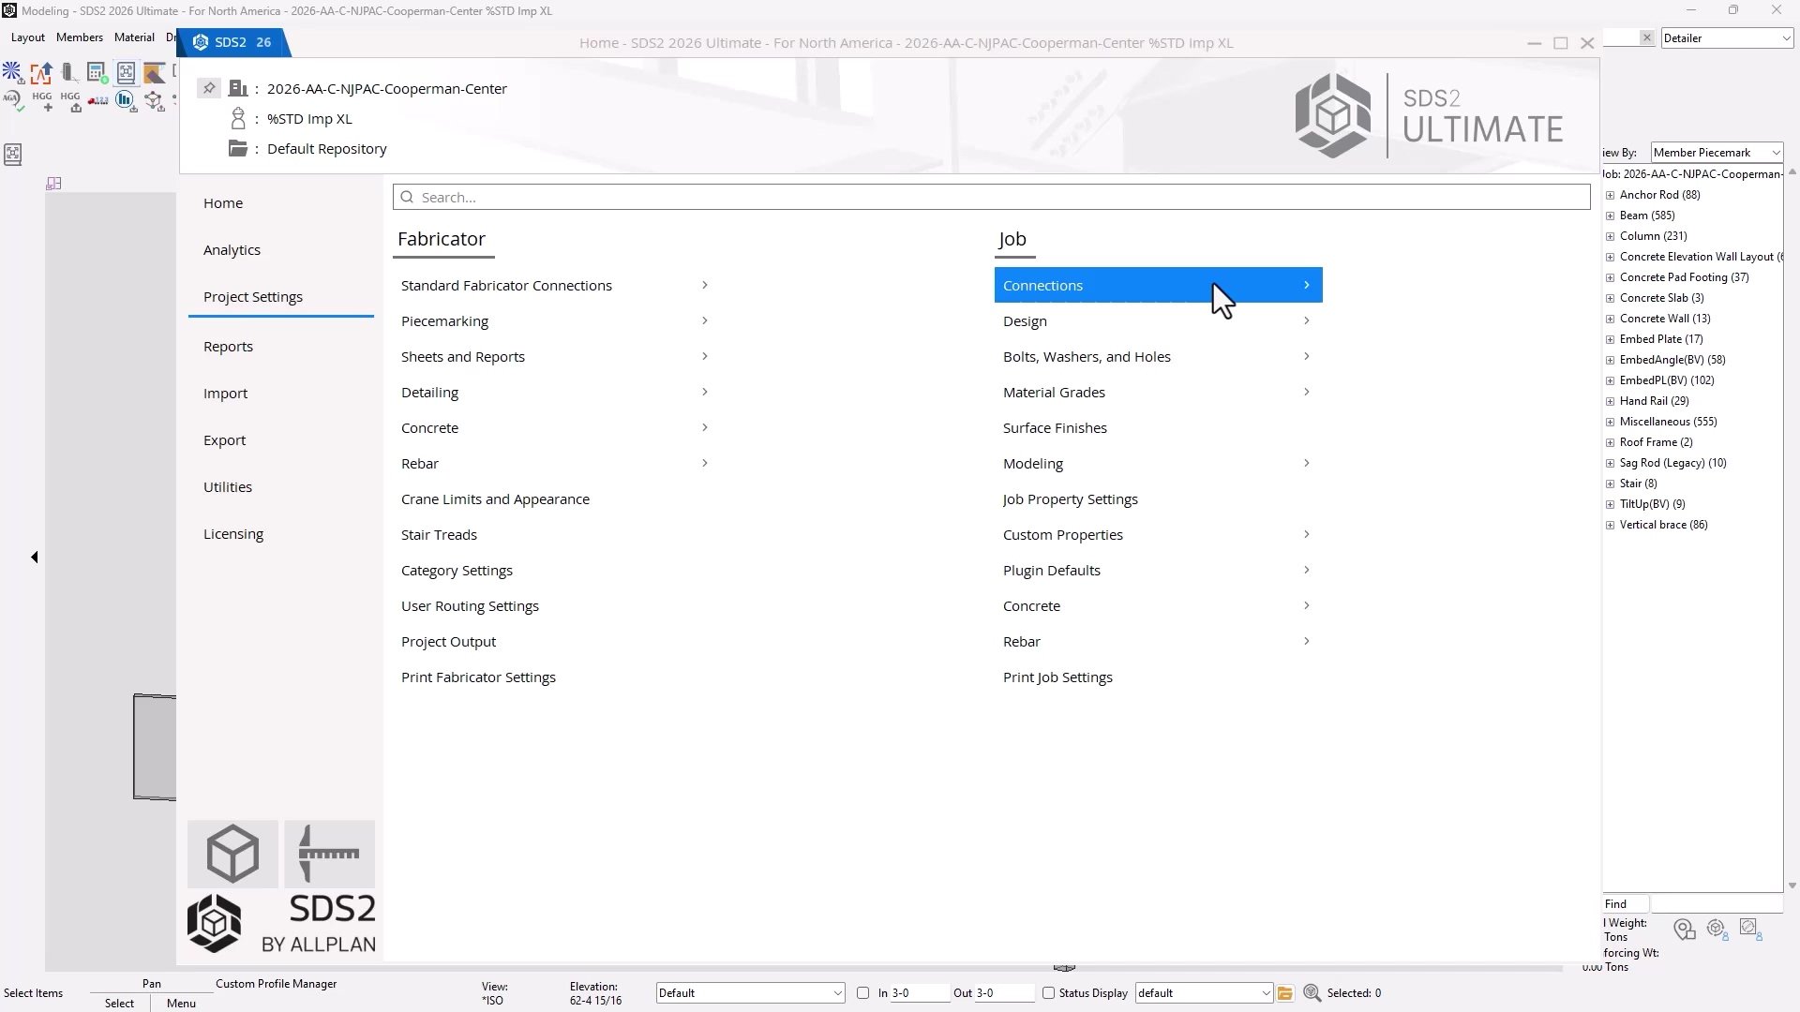
Task: Open the Detailer role dropdown
Action: pyautogui.click(x=1728, y=37)
